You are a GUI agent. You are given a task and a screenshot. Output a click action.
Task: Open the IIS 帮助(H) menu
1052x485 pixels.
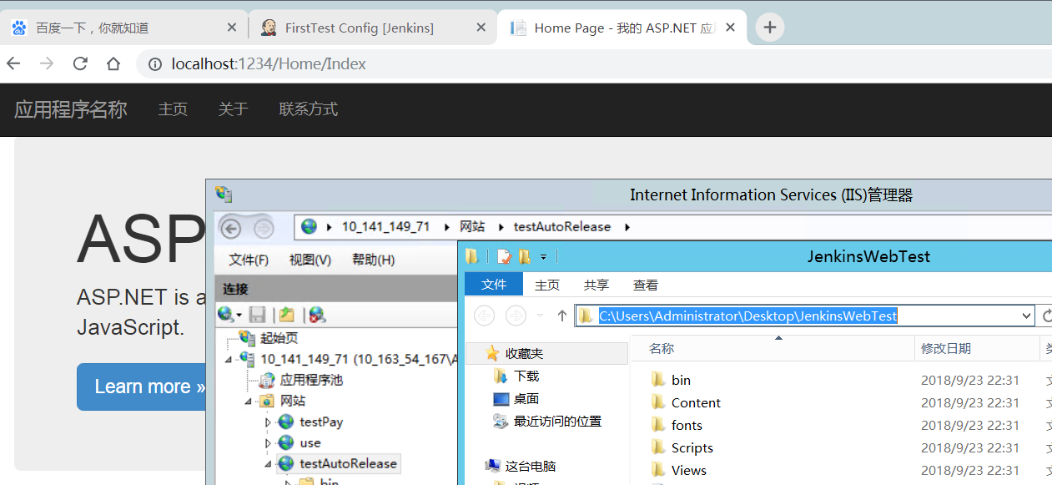coord(373,260)
